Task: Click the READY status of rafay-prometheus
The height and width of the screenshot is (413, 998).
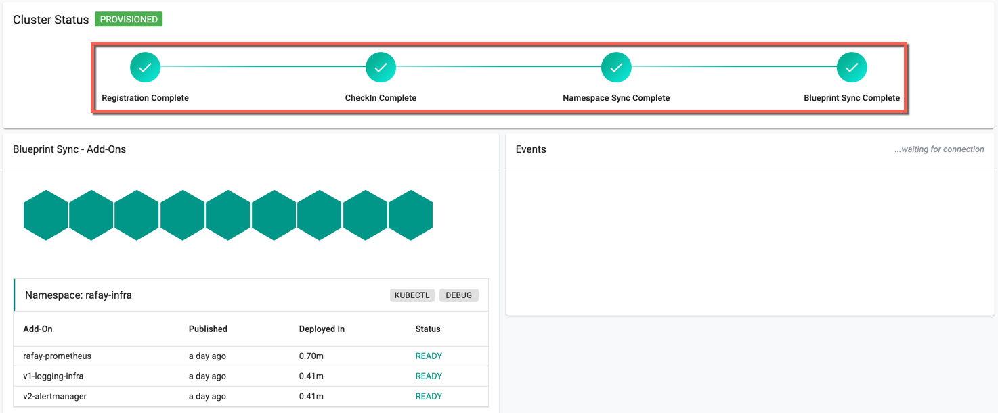Action: click(x=429, y=356)
